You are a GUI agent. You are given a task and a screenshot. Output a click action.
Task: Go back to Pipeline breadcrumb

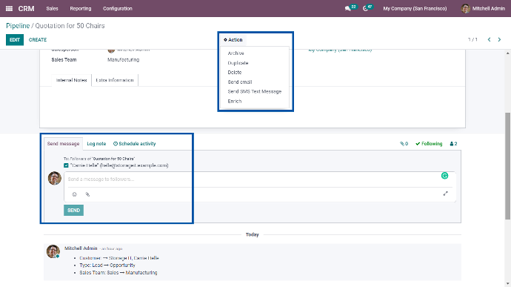pyautogui.click(x=18, y=26)
